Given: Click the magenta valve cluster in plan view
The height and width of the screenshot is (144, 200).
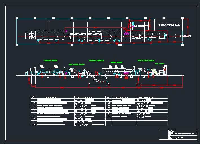Looking at the screenshot, I should pyautogui.click(x=127, y=33).
